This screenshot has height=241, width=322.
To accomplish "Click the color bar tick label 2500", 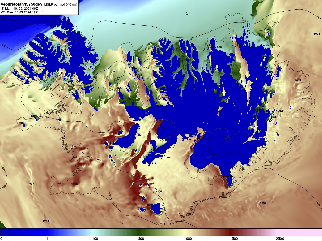I will 280,239.
